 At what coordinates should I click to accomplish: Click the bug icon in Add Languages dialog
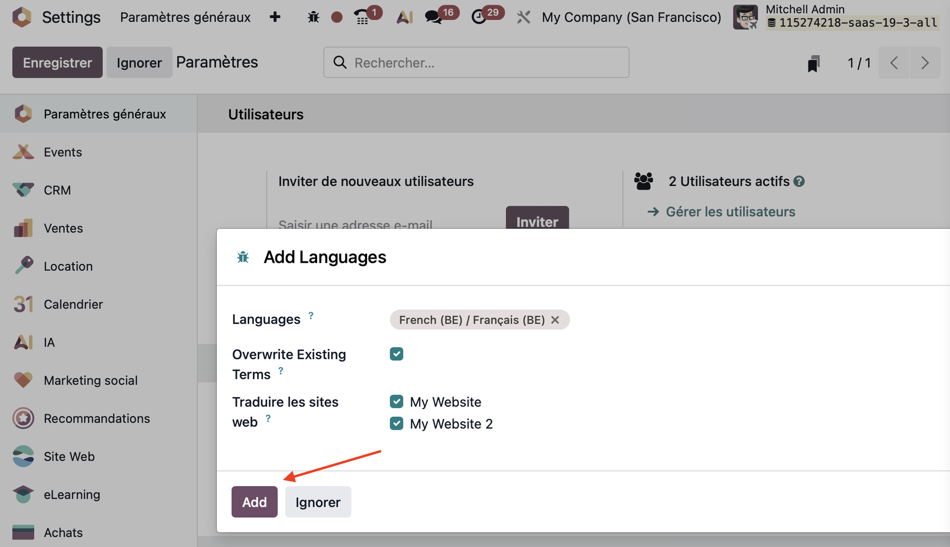click(x=243, y=257)
